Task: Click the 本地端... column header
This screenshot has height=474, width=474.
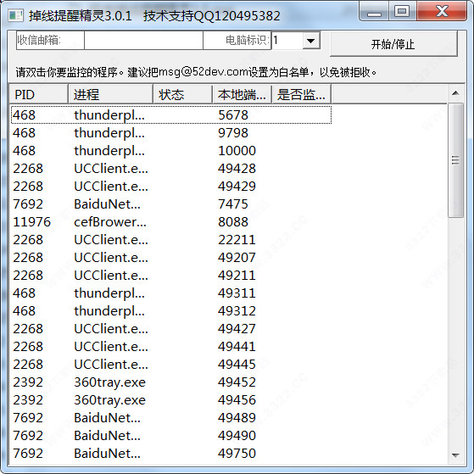Action: (x=243, y=94)
